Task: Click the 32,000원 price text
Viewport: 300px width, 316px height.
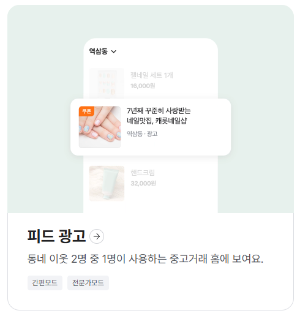Action: pos(143,183)
